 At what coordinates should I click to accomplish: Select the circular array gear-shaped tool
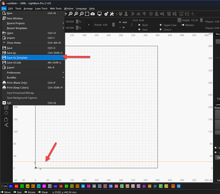pos(6,113)
